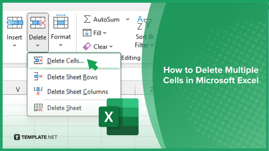Click the Clear text button

[x=101, y=47]
